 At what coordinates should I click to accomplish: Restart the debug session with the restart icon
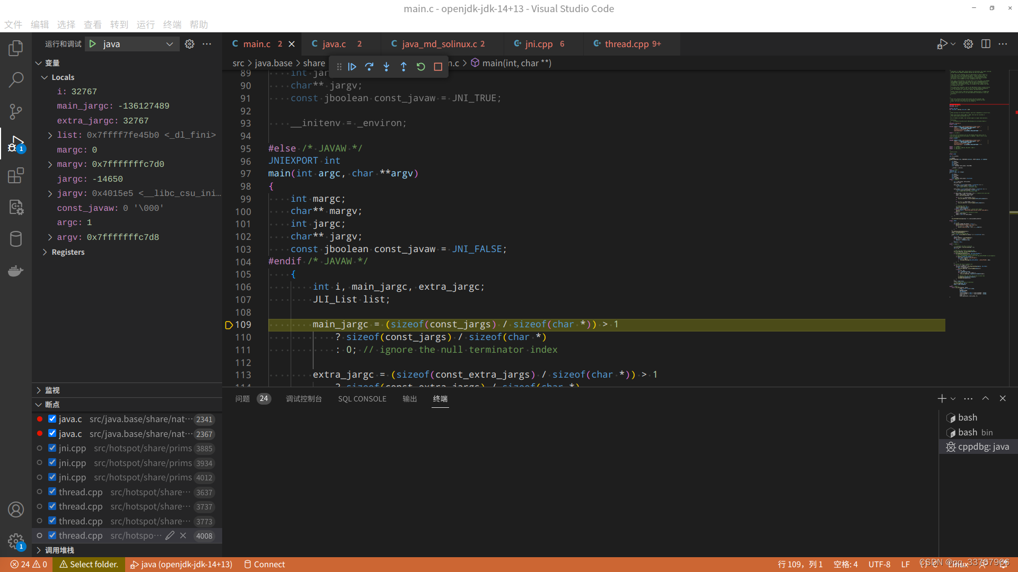[x=420, y=66]
